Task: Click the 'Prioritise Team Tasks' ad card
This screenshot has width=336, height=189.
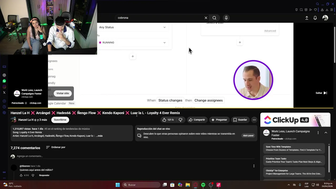Action: point(294,160)
